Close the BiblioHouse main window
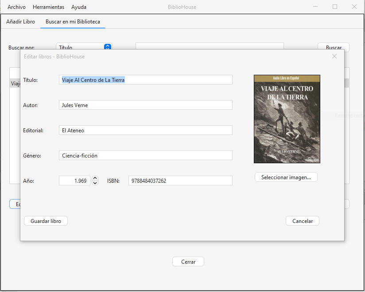 point(354,7)
